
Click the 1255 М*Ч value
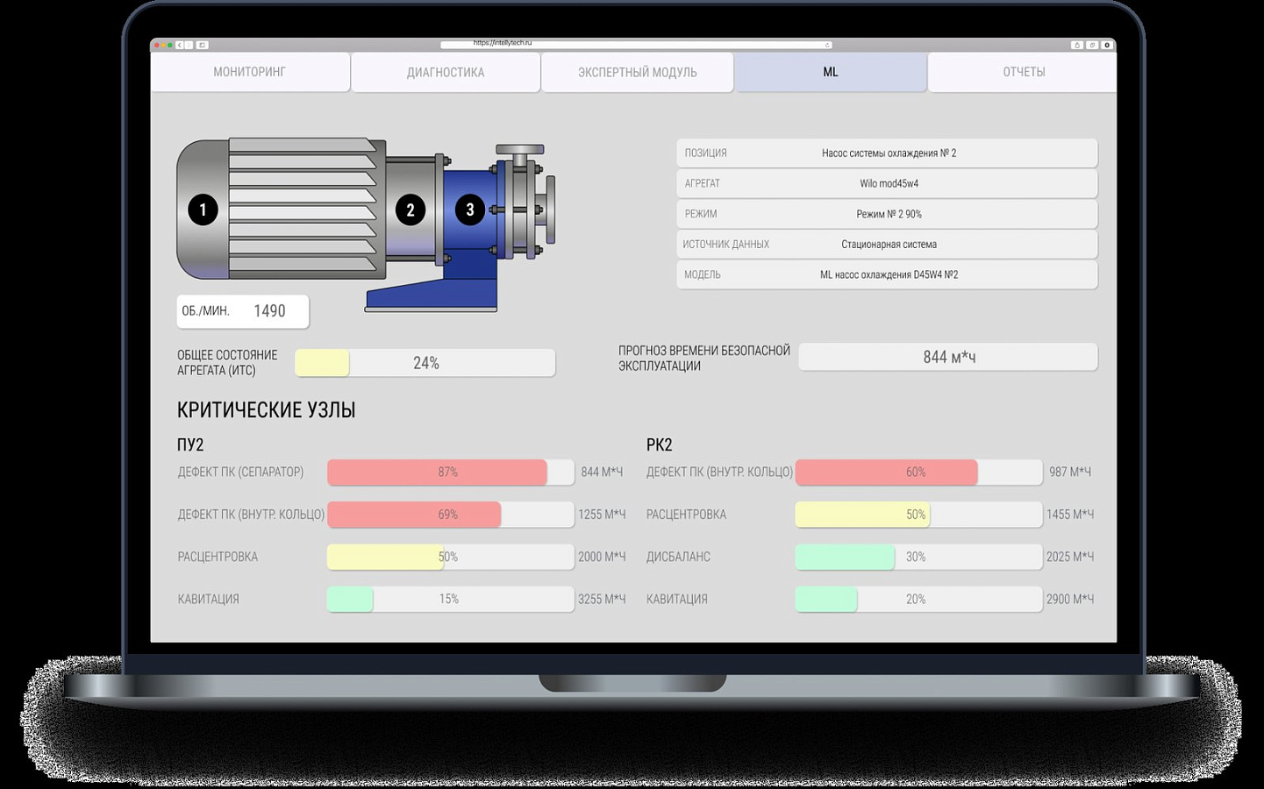click(x=602, y=515)
